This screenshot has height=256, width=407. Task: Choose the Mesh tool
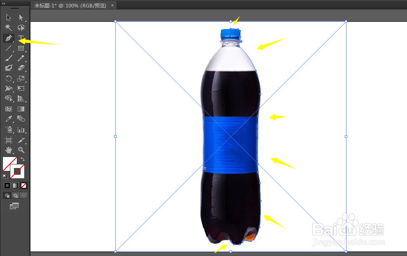pos(9,109)
